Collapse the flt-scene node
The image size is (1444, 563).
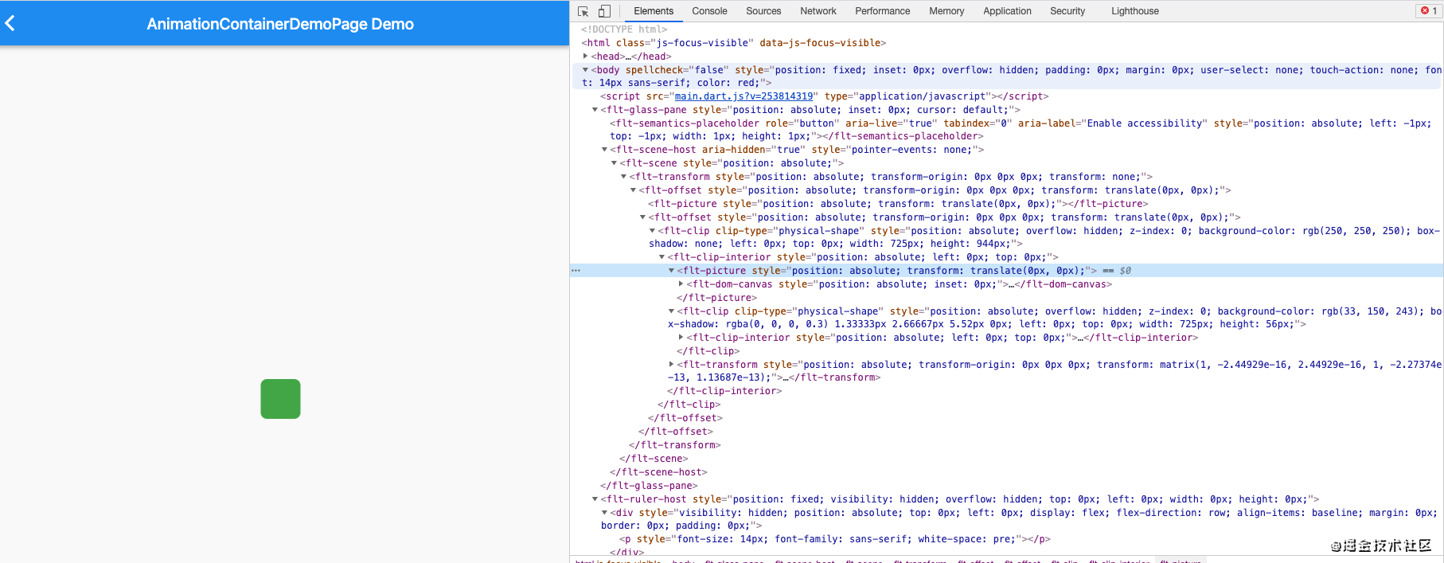[615, 163]
